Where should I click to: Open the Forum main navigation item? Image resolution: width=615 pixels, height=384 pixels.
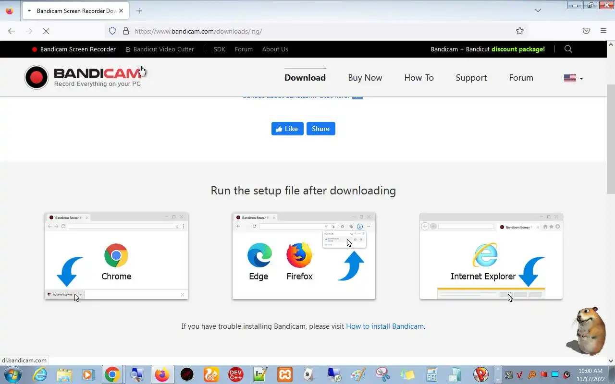click(521, 78)
